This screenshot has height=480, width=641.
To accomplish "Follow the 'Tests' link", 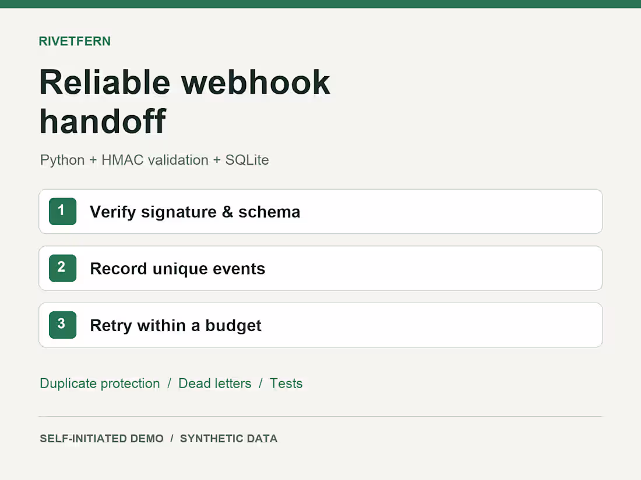I will [x=286, y=383].
